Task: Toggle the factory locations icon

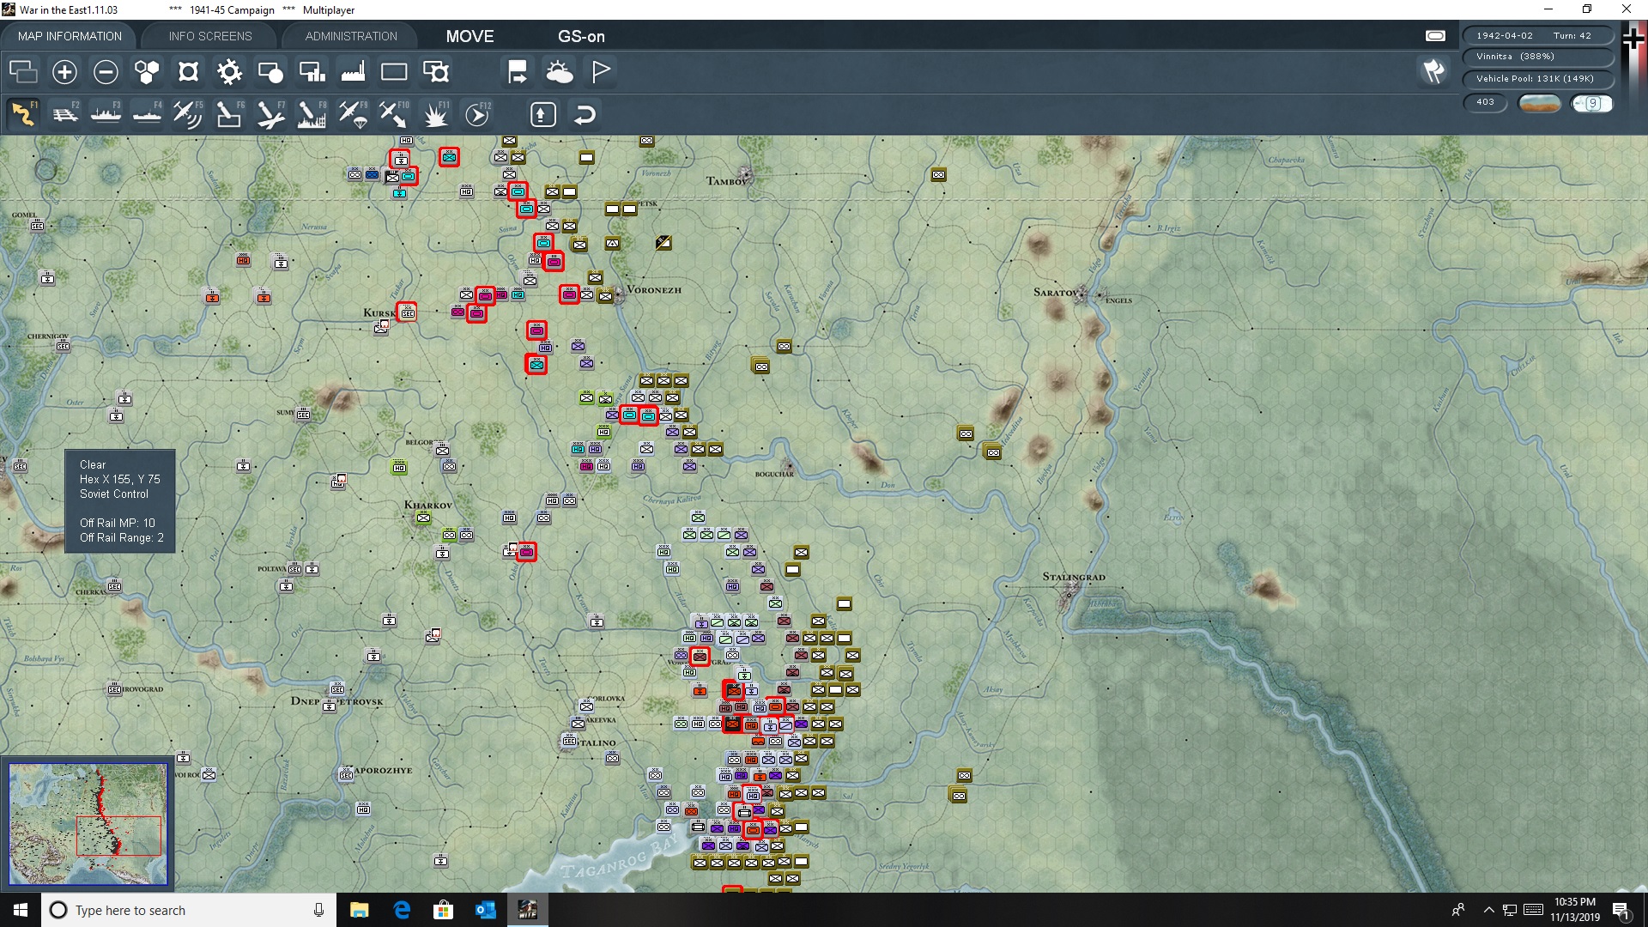Action: coord(353,71)
